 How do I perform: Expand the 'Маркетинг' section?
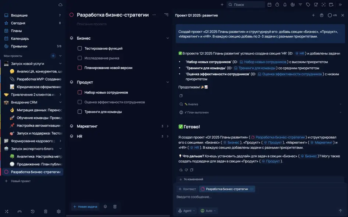pyautogui.click(x=167, y=126)
